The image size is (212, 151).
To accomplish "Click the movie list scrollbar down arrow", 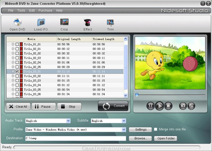I will [x=126, y=95].
